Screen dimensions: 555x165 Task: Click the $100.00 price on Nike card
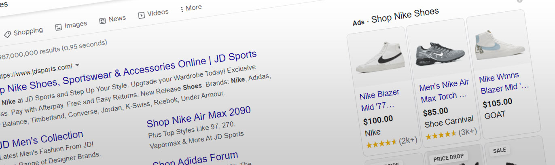(378, 120)
